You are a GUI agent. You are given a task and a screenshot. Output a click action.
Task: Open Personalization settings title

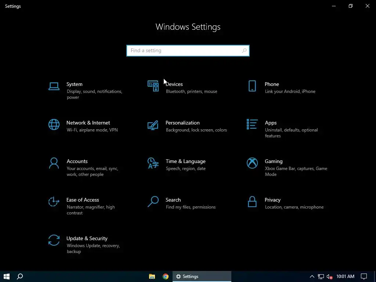(182, 123)
